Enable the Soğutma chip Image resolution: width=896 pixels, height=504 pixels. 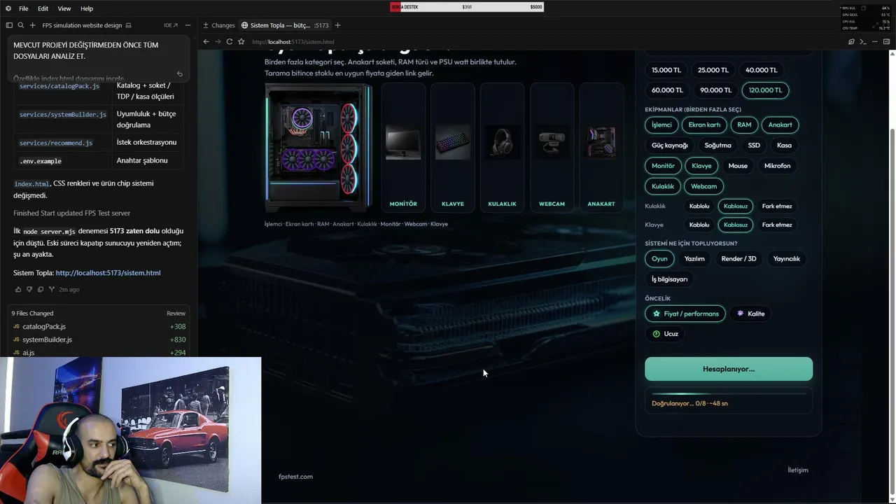coord(717,146)
